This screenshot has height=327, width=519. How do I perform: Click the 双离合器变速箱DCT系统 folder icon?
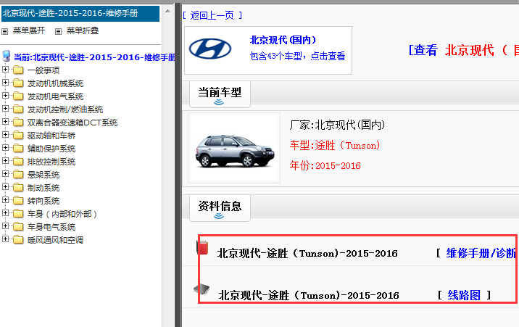pos(18,123)
